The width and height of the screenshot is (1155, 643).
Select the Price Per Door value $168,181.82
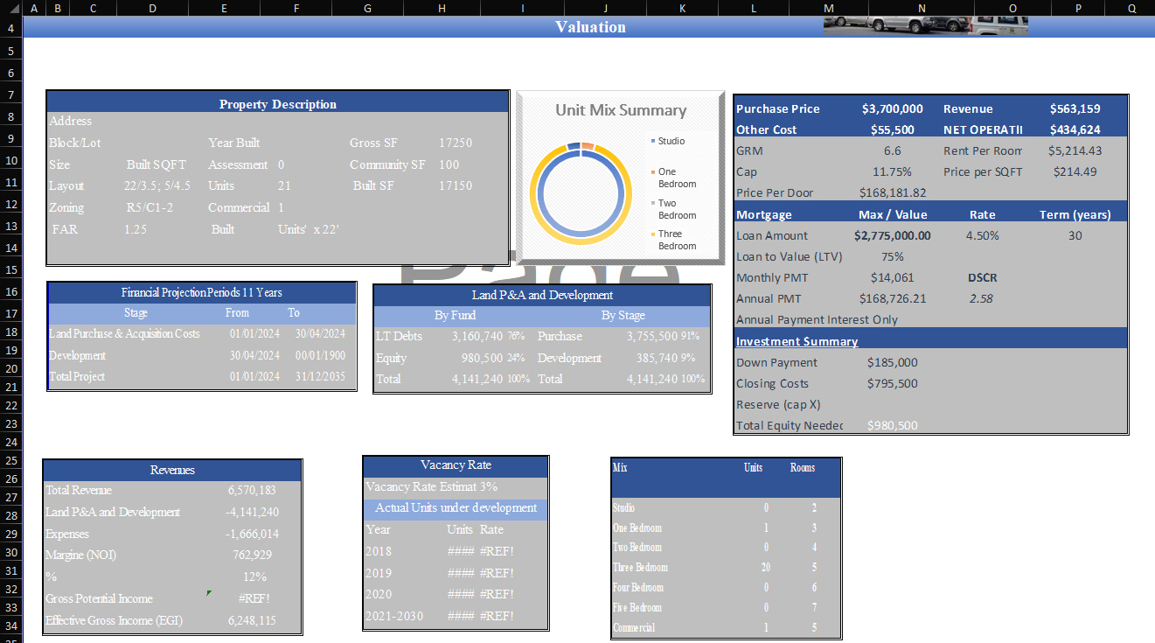click(892, 192)
